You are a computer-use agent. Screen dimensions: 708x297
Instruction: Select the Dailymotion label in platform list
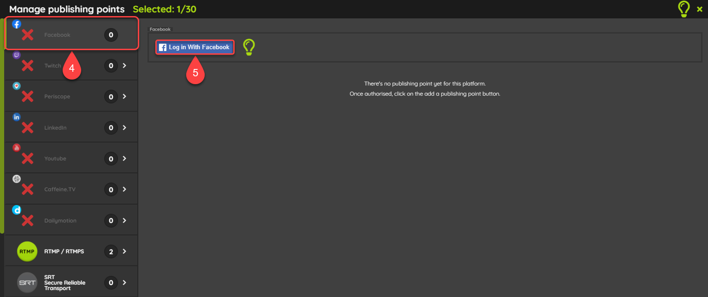(x=60, y=221)
